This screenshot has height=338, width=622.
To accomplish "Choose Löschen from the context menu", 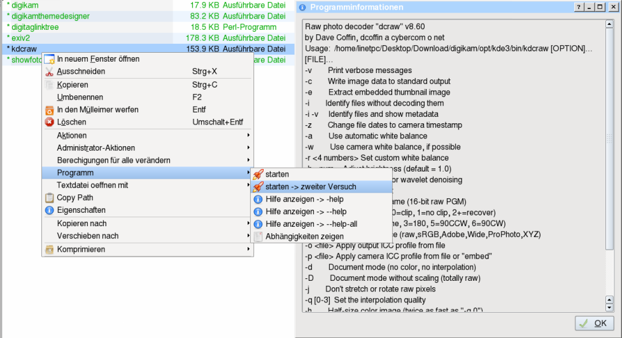I will [x=148, y=122].
